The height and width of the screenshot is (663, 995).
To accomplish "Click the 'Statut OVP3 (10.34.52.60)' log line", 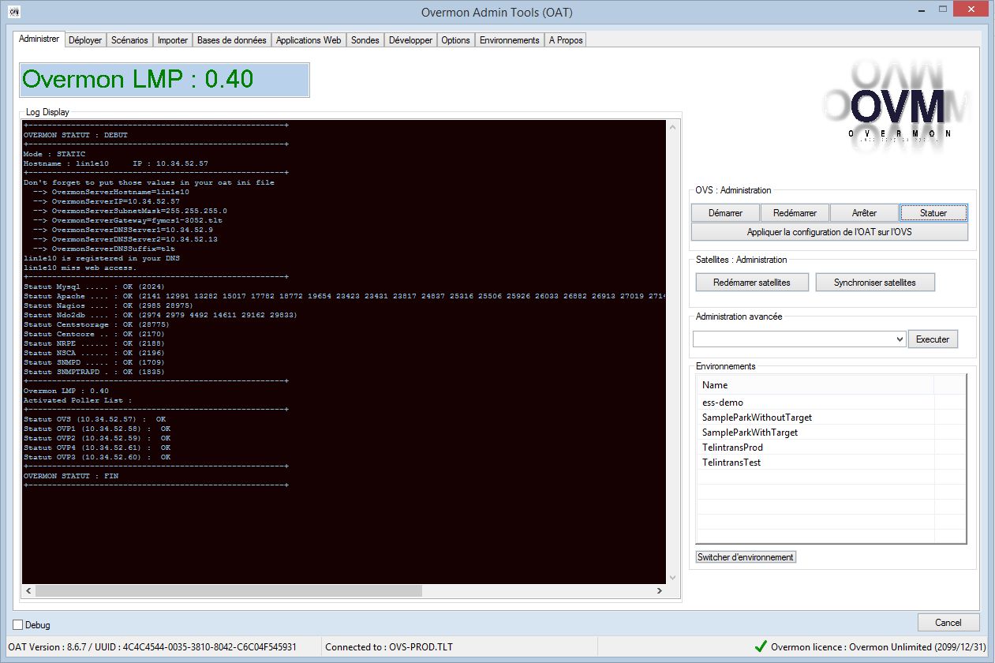I will coord(97,457).
